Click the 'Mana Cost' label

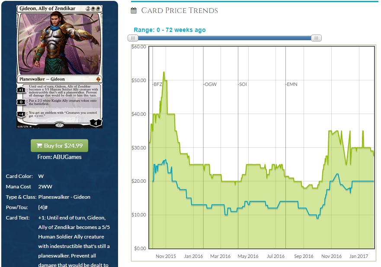coord(18,187)
